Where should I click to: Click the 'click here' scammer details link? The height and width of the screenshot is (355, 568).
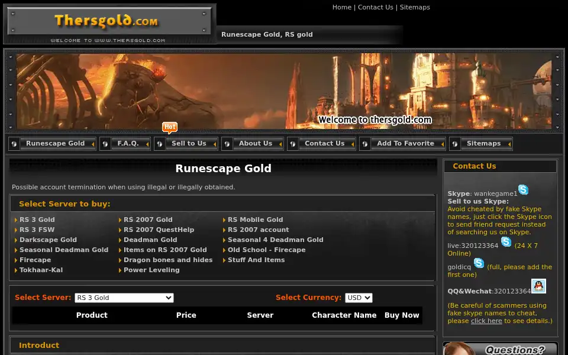pyautogui.click(x=486, y=321)
